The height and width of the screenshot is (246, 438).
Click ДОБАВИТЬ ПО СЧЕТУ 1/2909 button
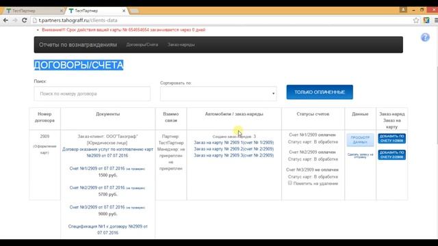click(391, 138)
